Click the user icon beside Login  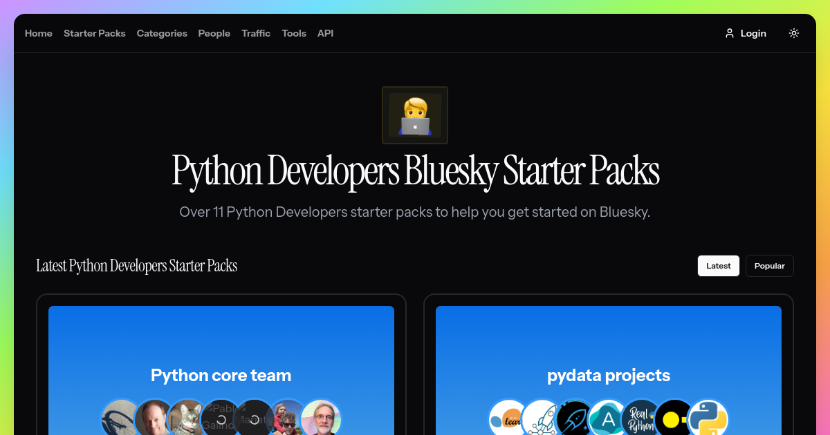730,32
